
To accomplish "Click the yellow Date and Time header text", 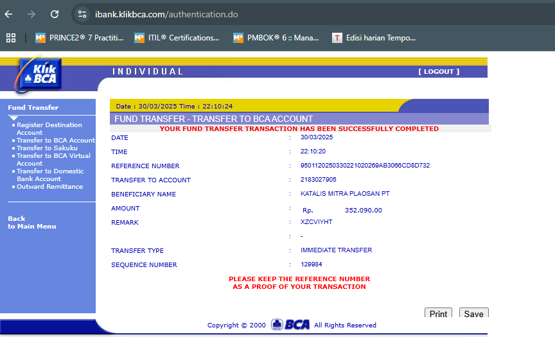I will point(174,107).
